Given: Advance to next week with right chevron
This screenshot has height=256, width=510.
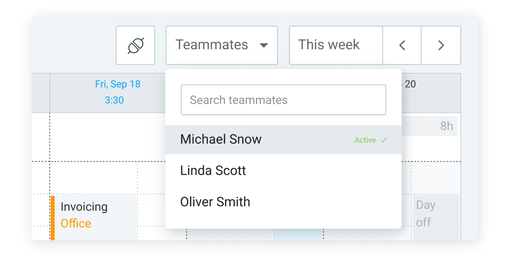Looking at the screenshot, I should tap(441, 45).
